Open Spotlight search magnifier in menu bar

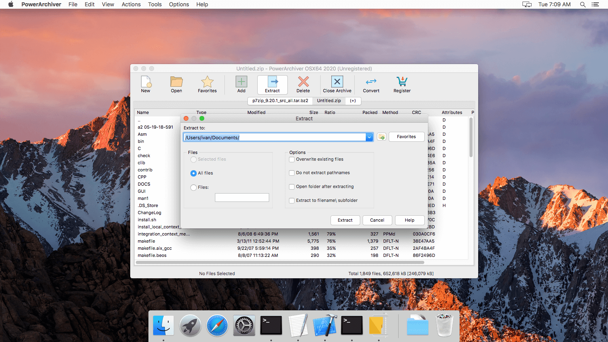point(583,4)
